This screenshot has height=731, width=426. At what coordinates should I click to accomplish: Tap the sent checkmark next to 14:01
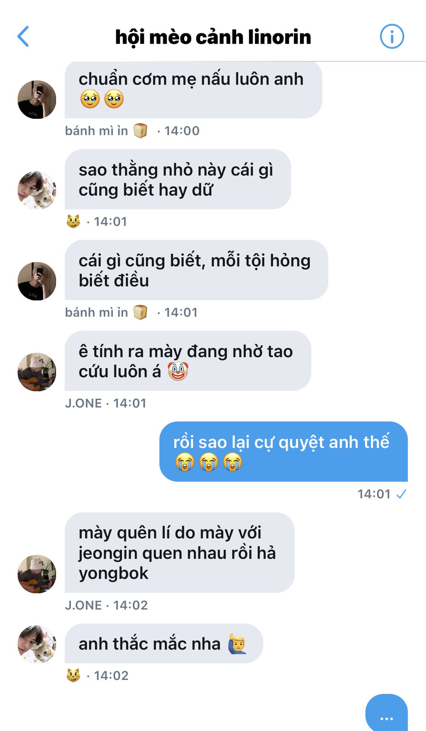point(401,494)
